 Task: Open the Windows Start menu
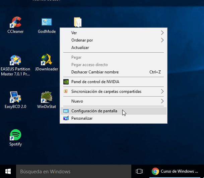(x=8, y=171)
